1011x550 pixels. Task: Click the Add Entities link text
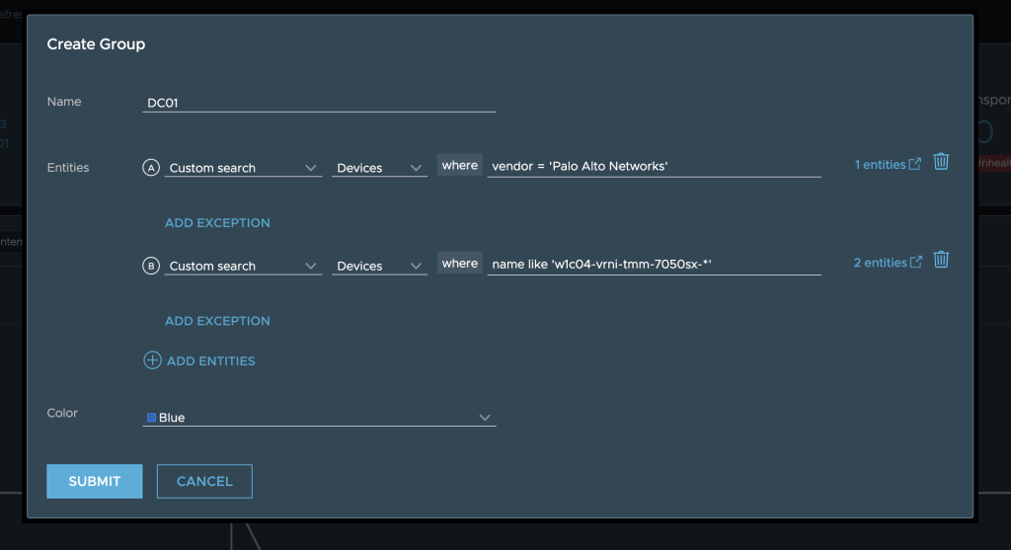coord(211,361)
